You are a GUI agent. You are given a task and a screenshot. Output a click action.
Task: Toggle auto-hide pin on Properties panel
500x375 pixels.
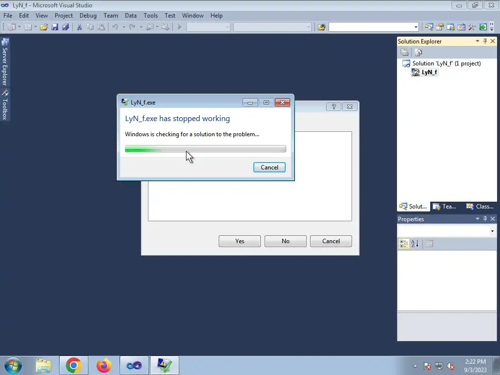pos(485,219)
